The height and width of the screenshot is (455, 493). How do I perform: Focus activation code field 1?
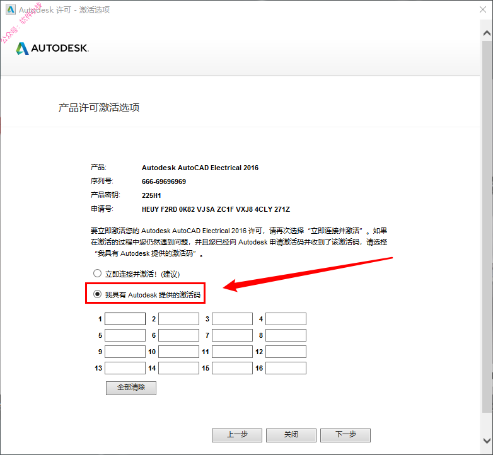point(125,319)
